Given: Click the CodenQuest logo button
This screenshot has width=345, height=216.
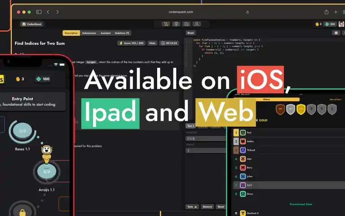Looking at the screenshot, I should pos(32,24).
